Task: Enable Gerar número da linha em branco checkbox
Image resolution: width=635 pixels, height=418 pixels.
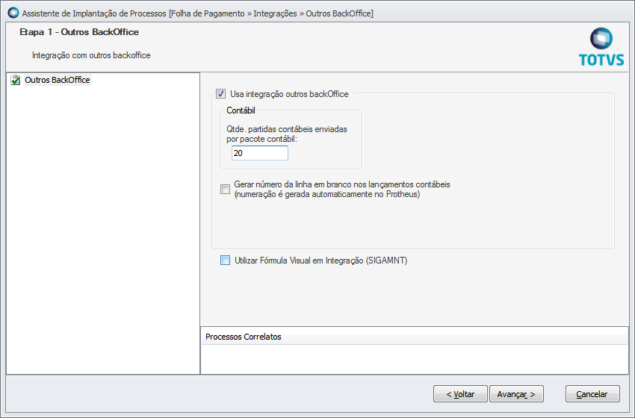Action: click(x=225, y=190)
